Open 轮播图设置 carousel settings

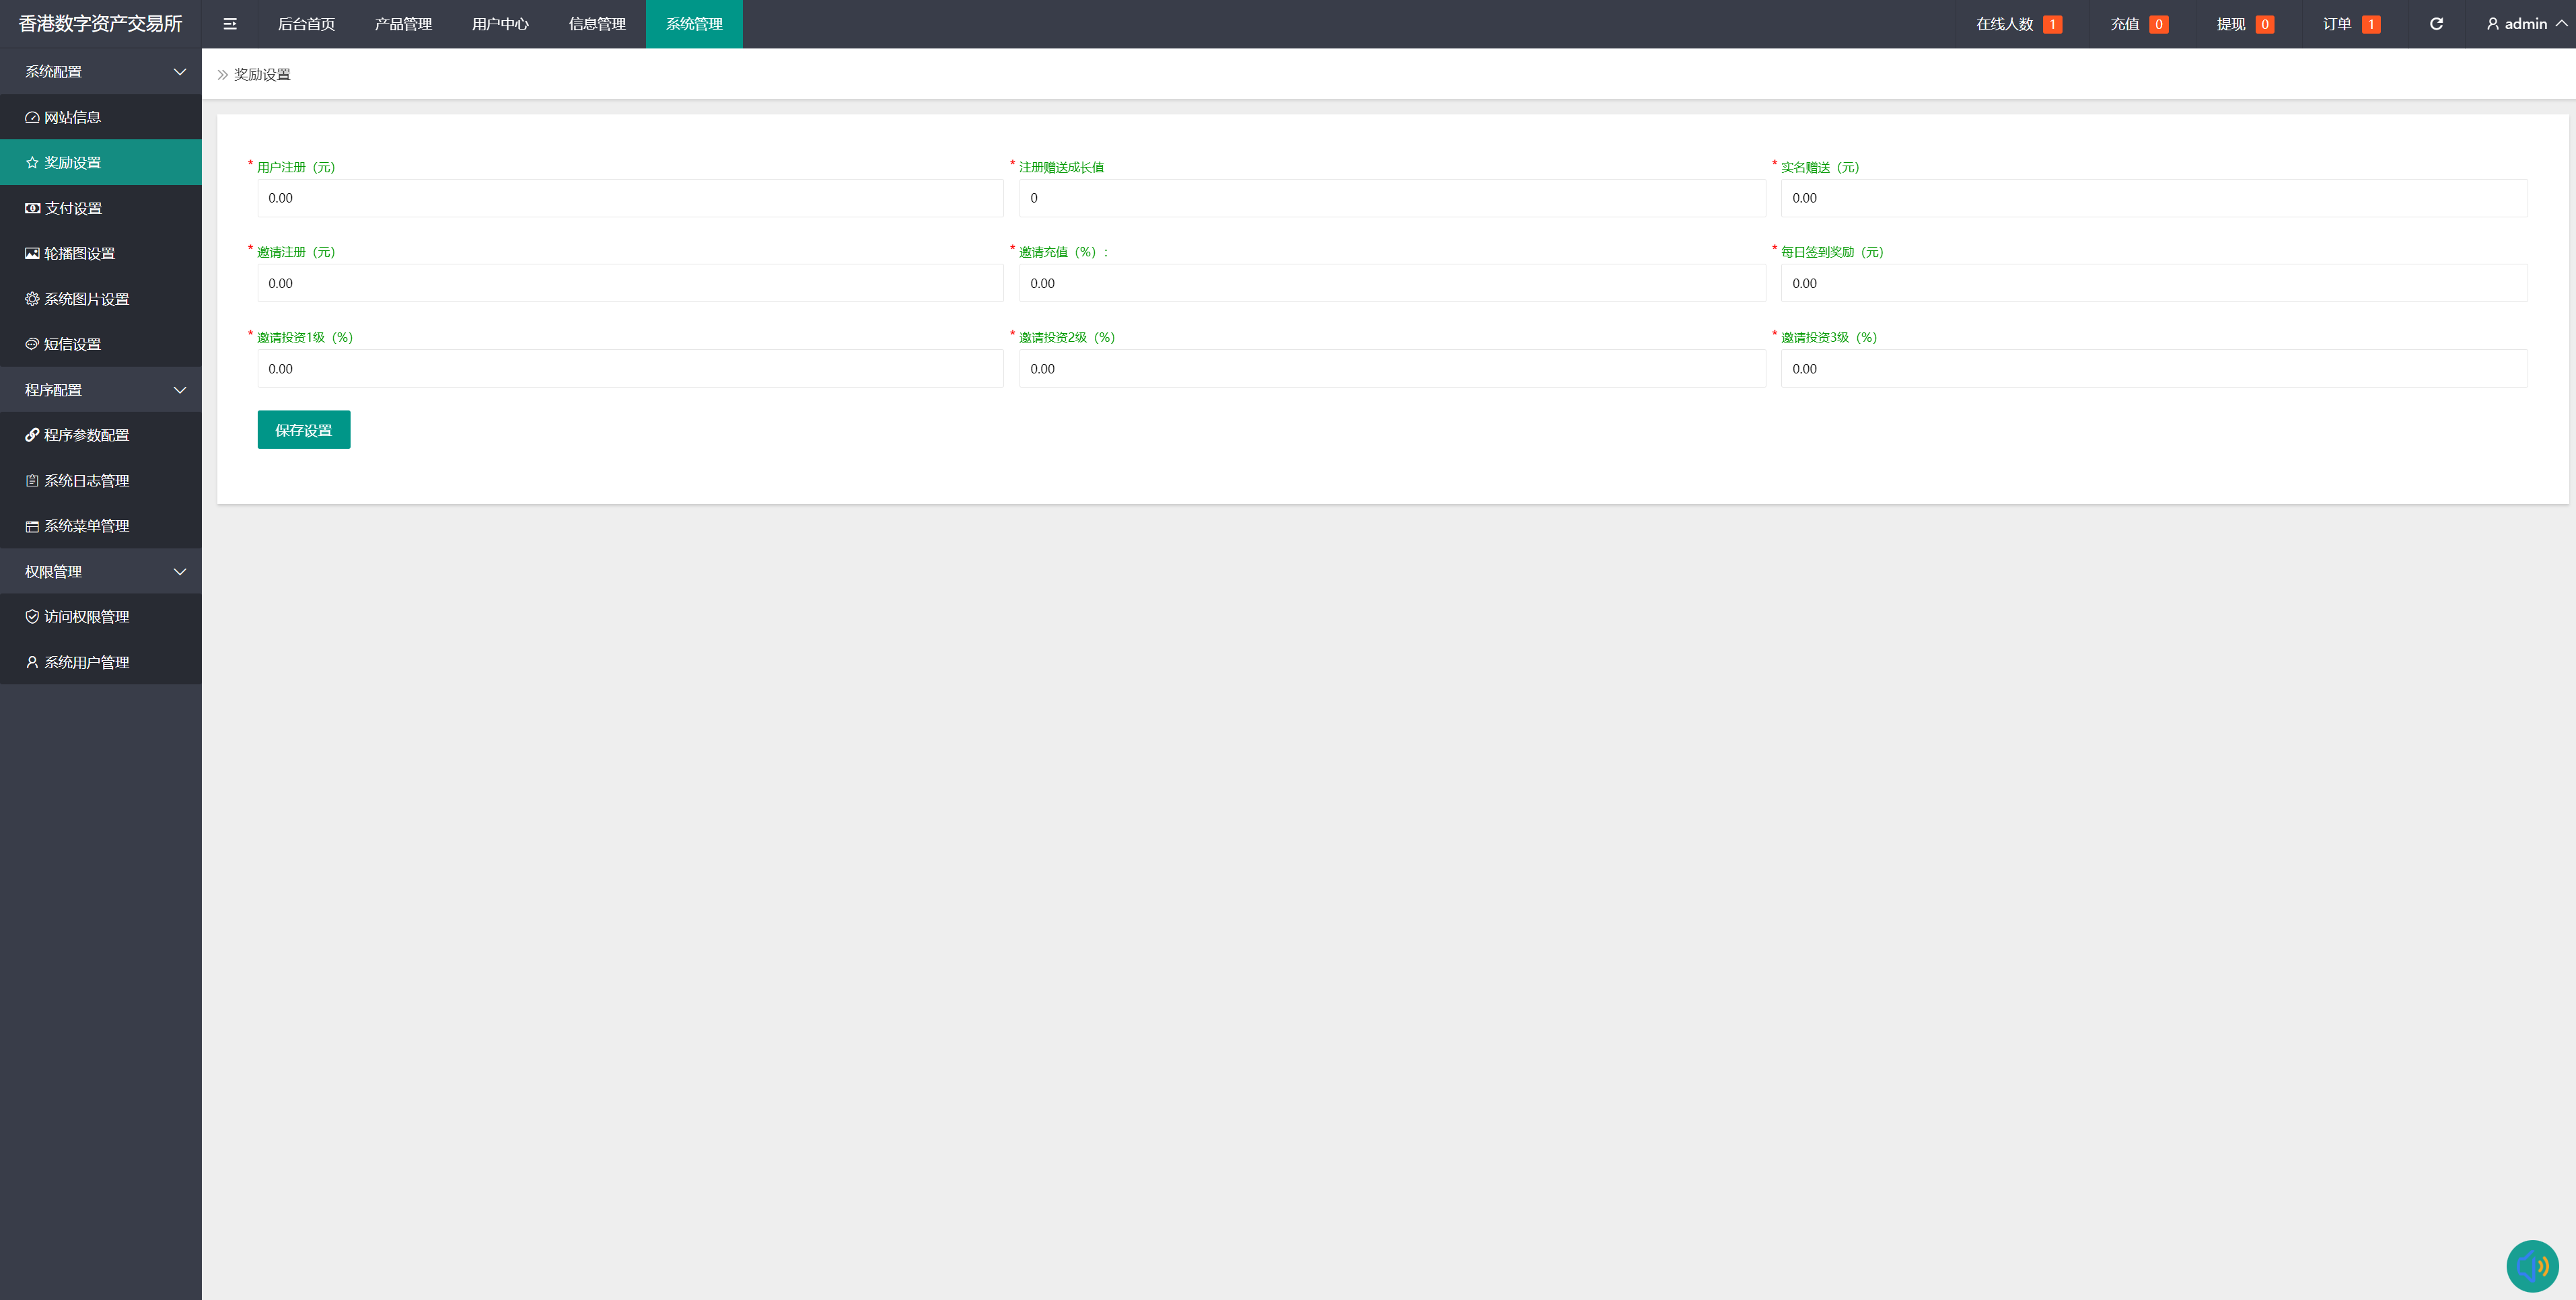coord(79,253)
